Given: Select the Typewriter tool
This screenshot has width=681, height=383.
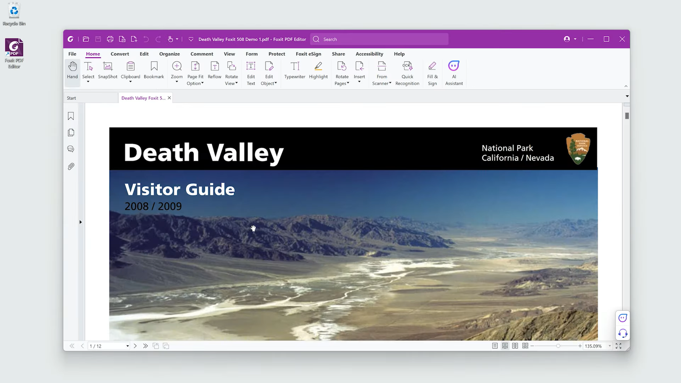Looking at the screenshot, I should click(295, 71).
